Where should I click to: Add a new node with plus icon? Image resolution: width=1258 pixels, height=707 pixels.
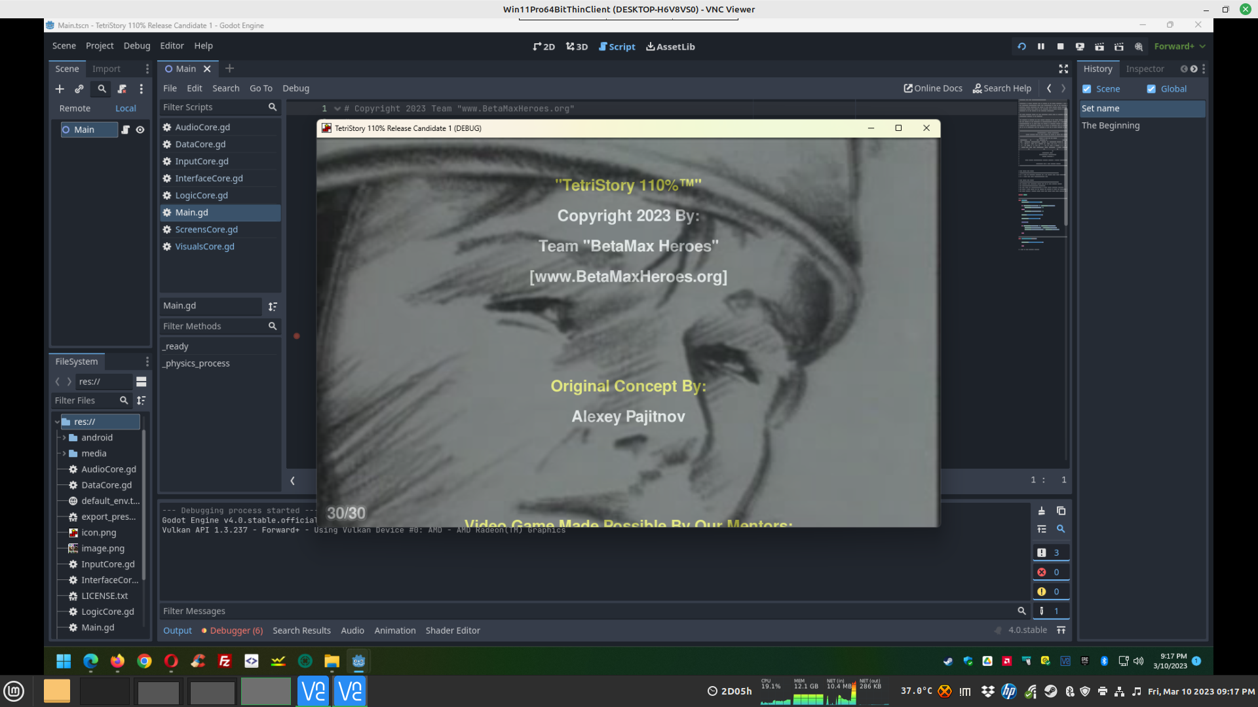(x=60, y=89)
